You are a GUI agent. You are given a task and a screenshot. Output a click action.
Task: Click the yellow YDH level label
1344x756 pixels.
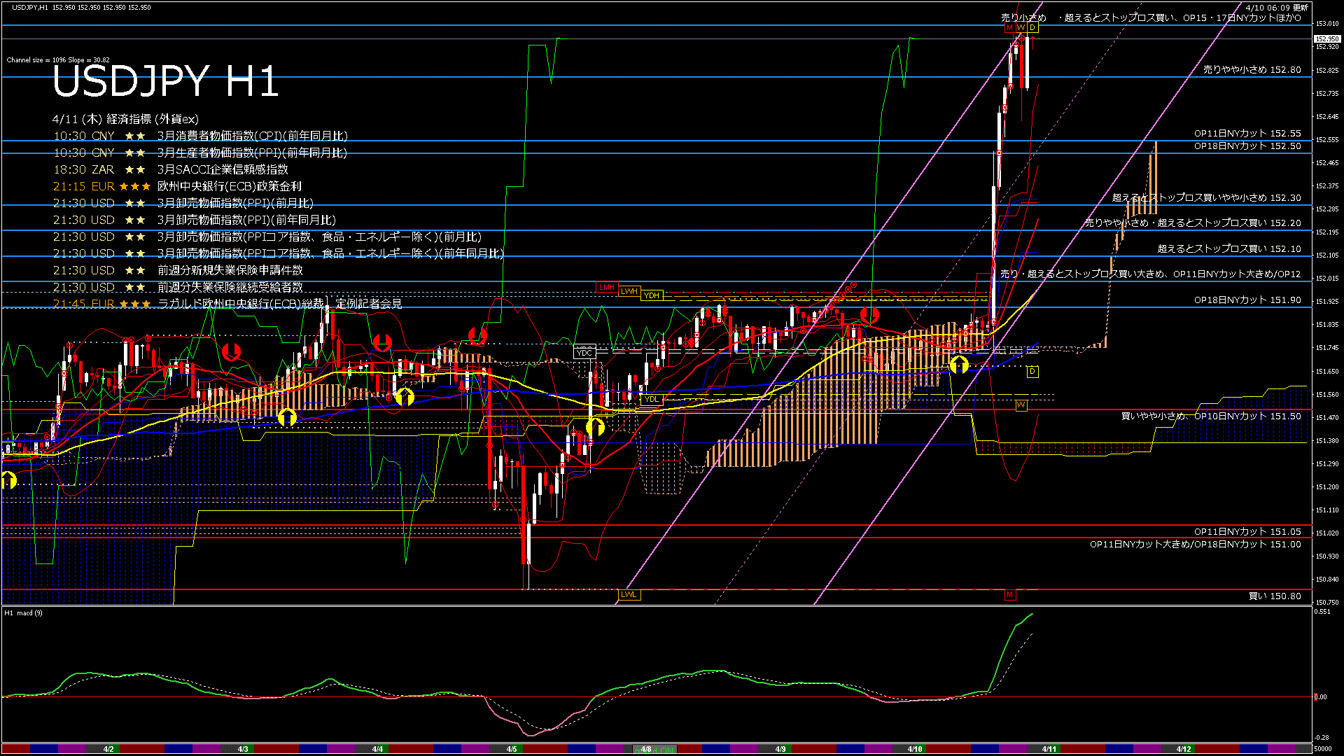[652, 295]
